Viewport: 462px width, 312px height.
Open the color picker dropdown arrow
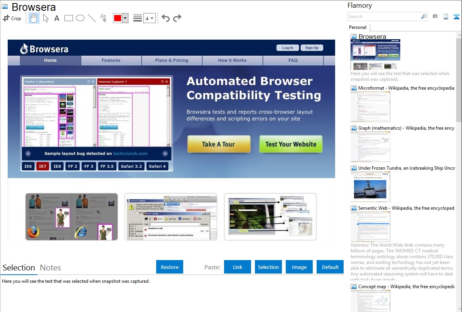125,18
